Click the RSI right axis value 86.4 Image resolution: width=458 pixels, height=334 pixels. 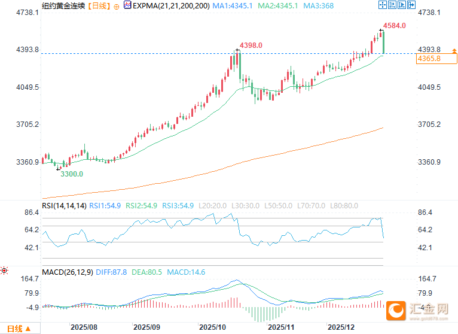pos(425,212)
